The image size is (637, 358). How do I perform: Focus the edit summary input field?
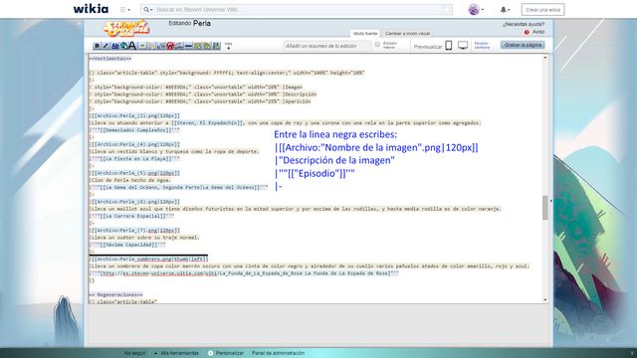click(x=327, y=46)
